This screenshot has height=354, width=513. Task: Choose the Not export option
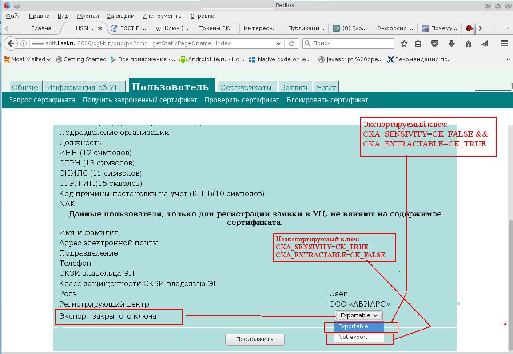[x=359, y=337]
